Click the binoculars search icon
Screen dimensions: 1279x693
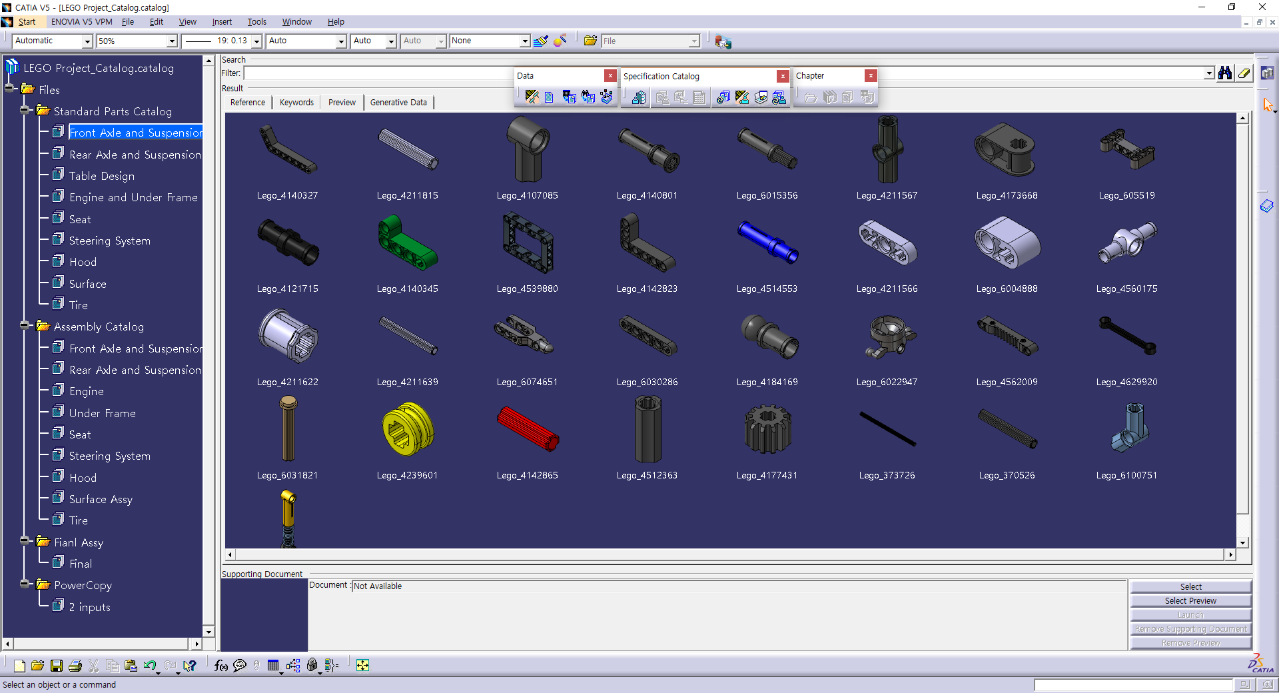1225,73
